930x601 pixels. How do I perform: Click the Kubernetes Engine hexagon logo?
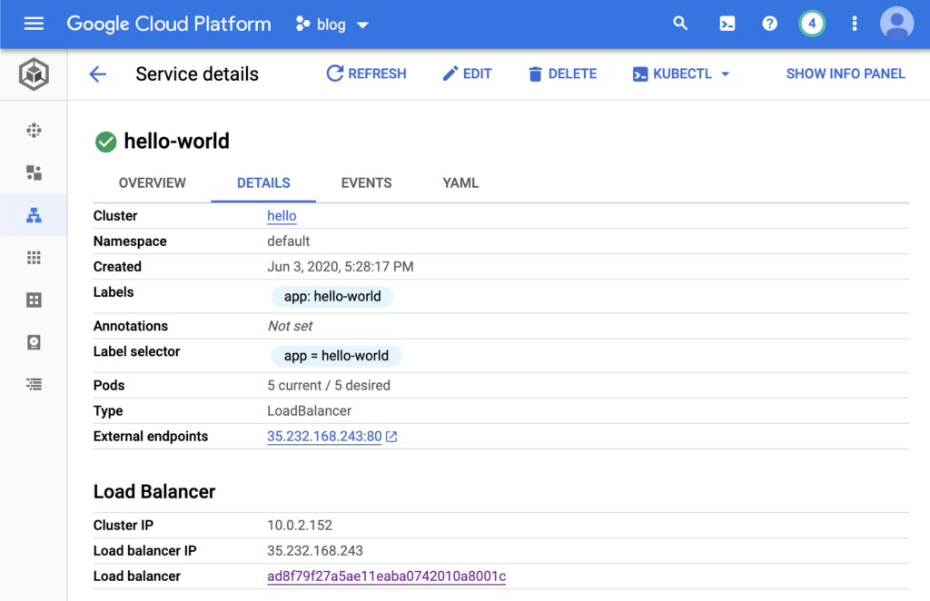(x=34, y=74)
